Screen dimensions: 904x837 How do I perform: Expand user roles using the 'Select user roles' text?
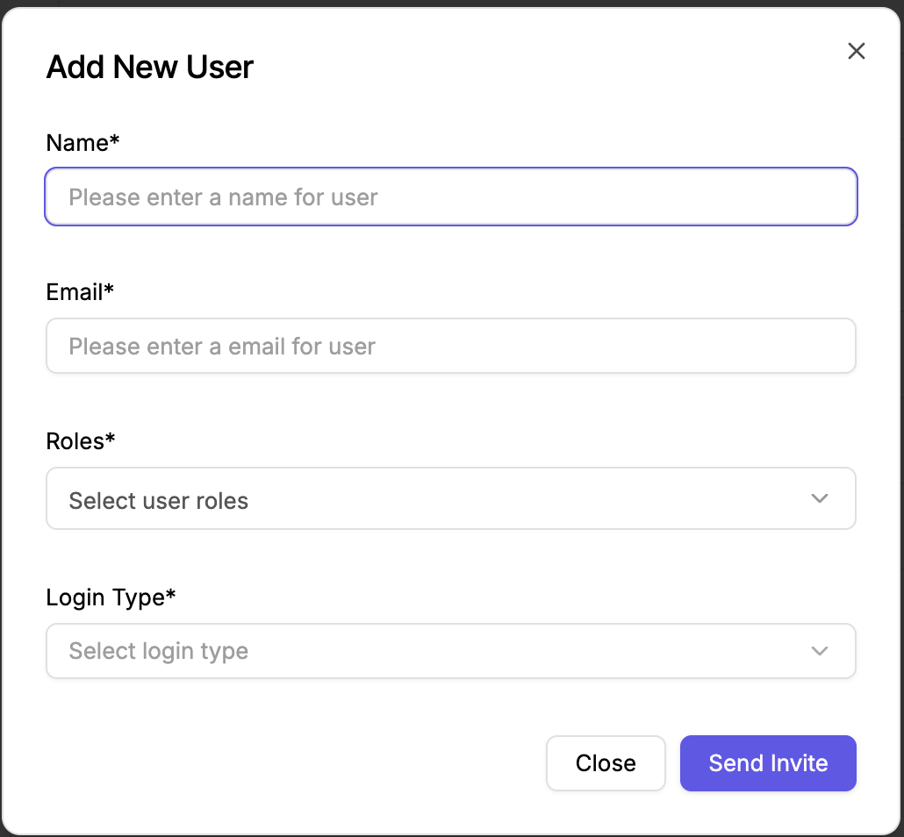[x=159, y=500]
